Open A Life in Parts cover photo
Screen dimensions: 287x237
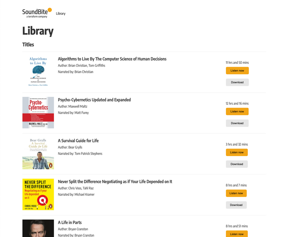click(38, 228)
